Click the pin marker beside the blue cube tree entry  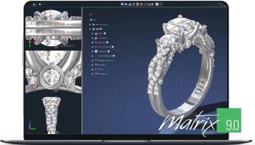(x=108, y=51)
